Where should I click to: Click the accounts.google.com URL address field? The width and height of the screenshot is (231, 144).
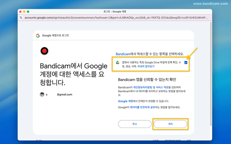click(x=116, y=18)
